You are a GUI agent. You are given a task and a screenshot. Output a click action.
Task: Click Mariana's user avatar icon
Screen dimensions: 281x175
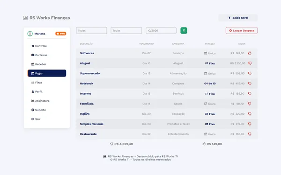pyautogui.click(x=30, y=34)
